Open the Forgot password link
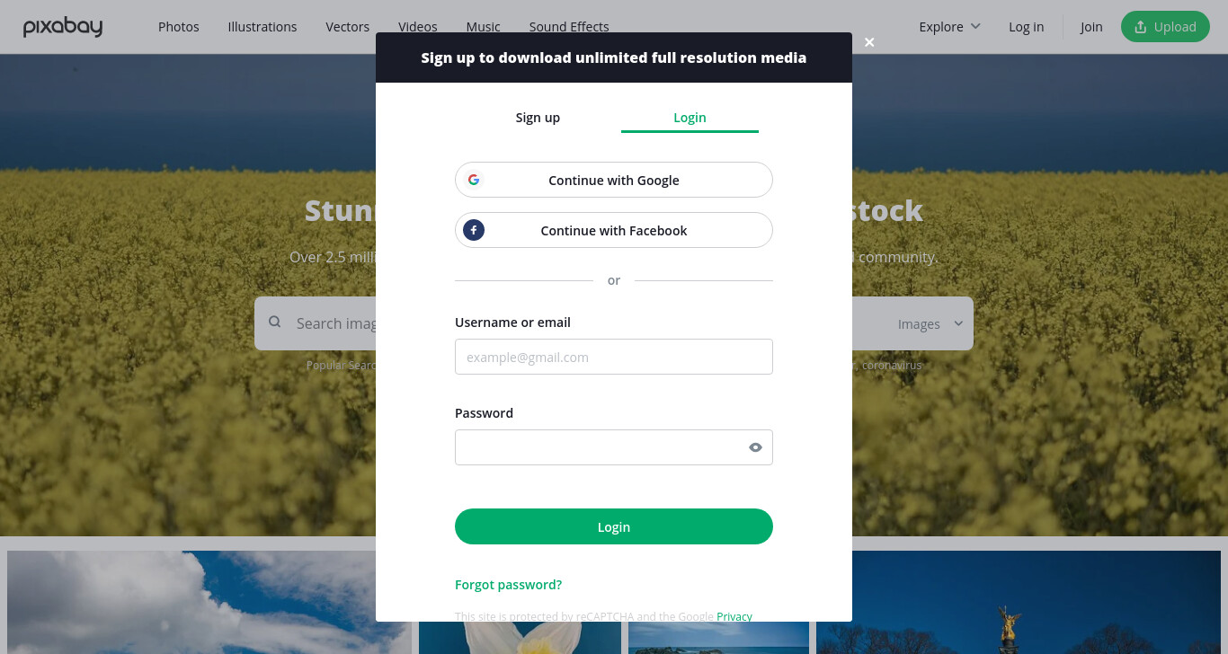1228x654 pixels. (x=508, y=585)
